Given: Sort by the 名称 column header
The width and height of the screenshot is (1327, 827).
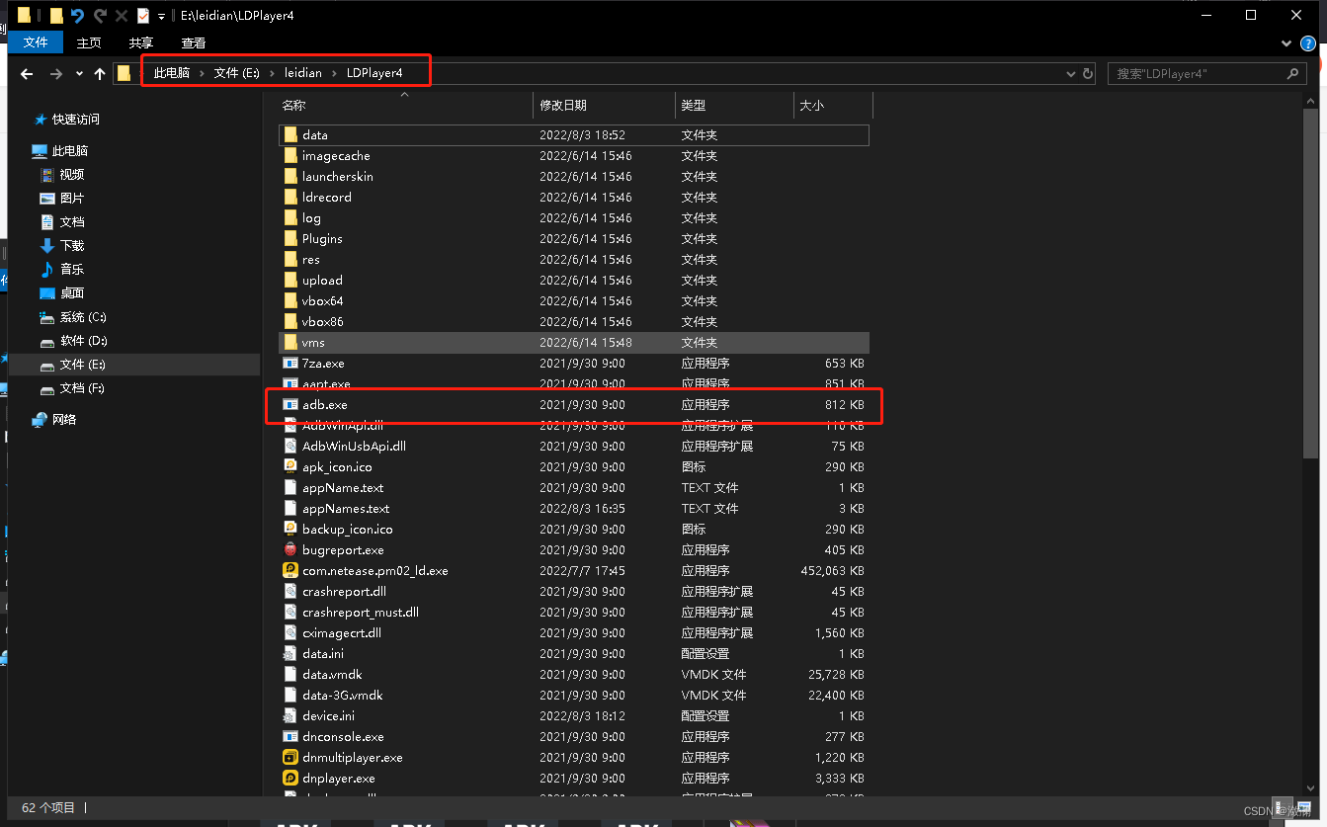Looking at the screenshot, I should (293, 106).
